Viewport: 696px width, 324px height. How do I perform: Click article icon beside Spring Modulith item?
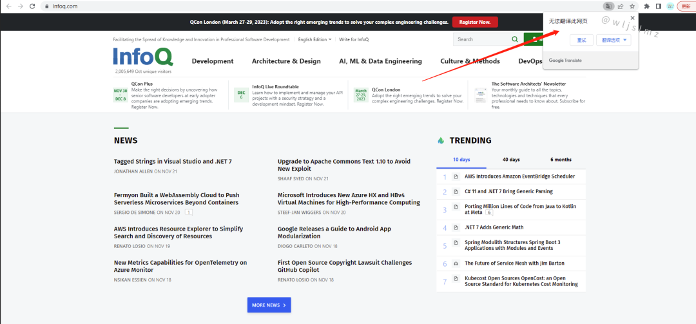pyautogui.click(x=456, y=243)
